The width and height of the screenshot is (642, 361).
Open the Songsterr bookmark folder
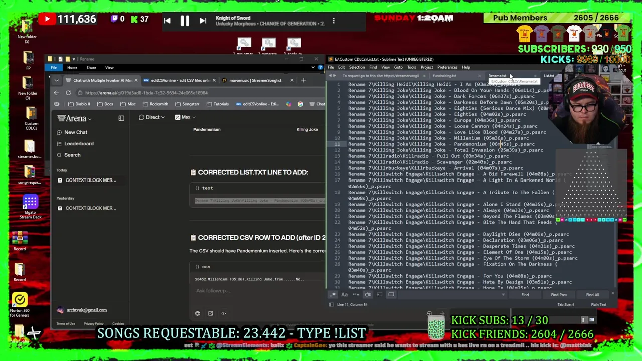tap(187, 104)
